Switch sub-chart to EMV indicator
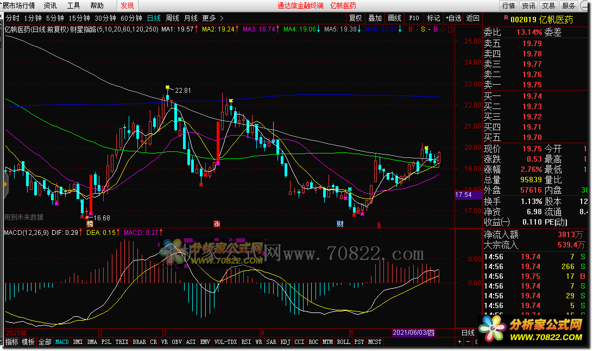 coord(205,342)
